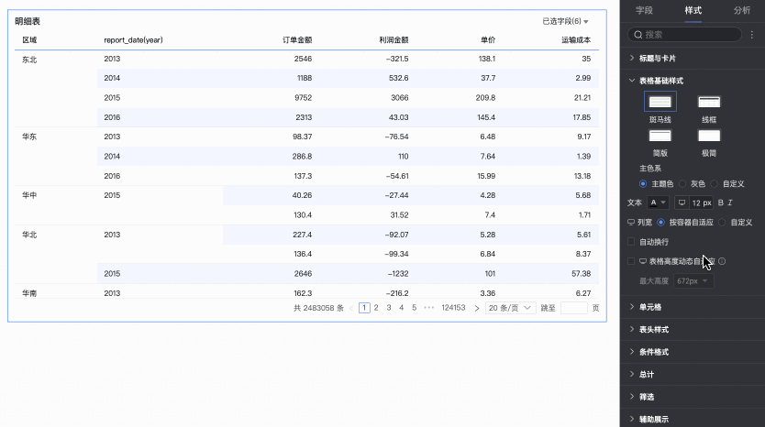Select the 灰色 radio option
This screenshot has height=427, width=765.
[682, 184]
